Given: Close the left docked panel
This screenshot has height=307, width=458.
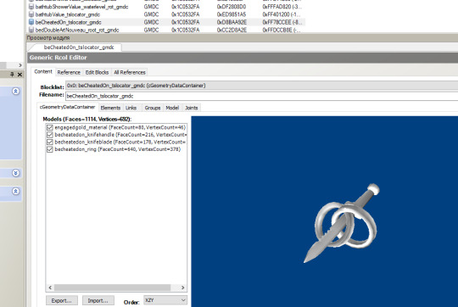Looking at the screenshot, I should click(20, 75).
